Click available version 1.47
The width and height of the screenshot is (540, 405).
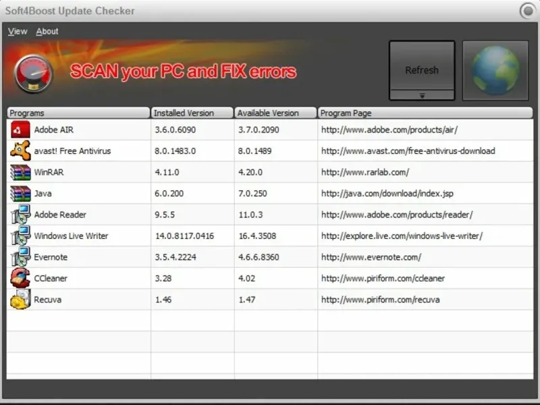tap(247, 300)
